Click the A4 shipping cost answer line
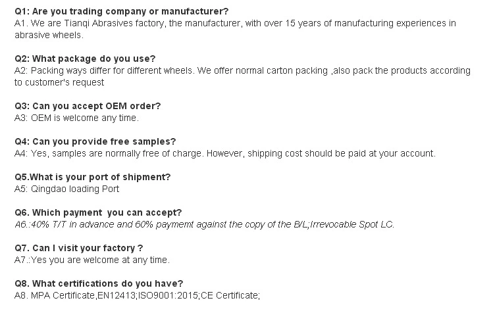 pos(225,154)
